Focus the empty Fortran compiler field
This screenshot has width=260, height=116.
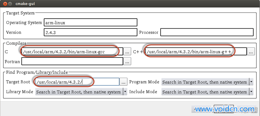tap(72, 62)
